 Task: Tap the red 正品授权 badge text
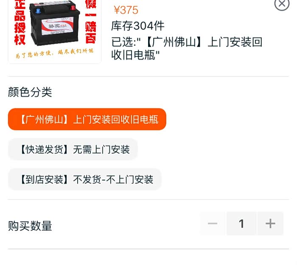click(x=20, y=22)
